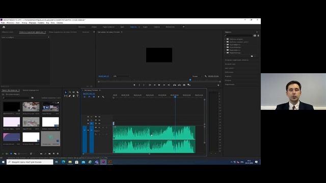Select the Selection tool in the tools panel
326x183 pixels.
(66, 93)
